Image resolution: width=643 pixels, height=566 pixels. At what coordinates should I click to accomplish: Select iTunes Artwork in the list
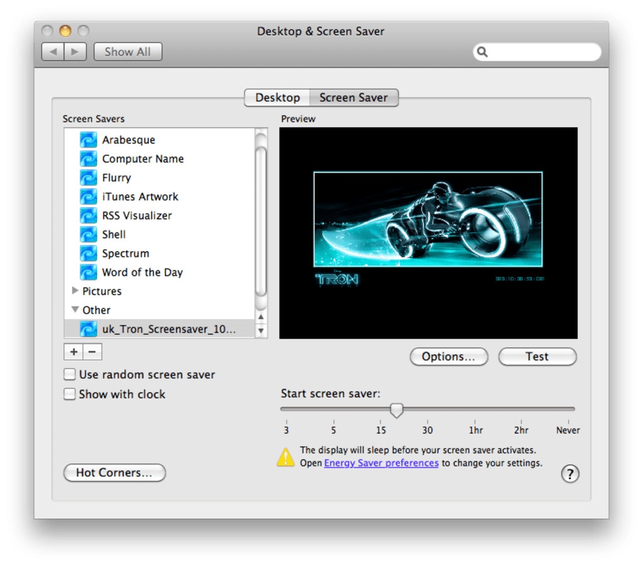click(140, 197)
